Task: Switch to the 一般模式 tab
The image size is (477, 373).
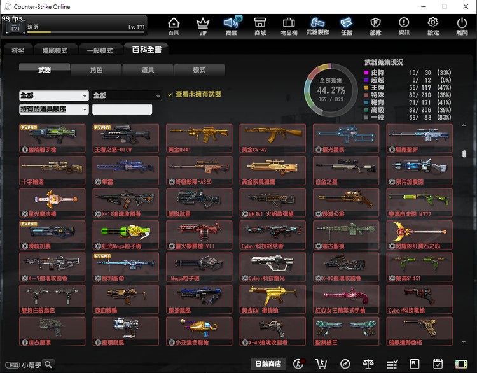Action: (x=100, y=50)
